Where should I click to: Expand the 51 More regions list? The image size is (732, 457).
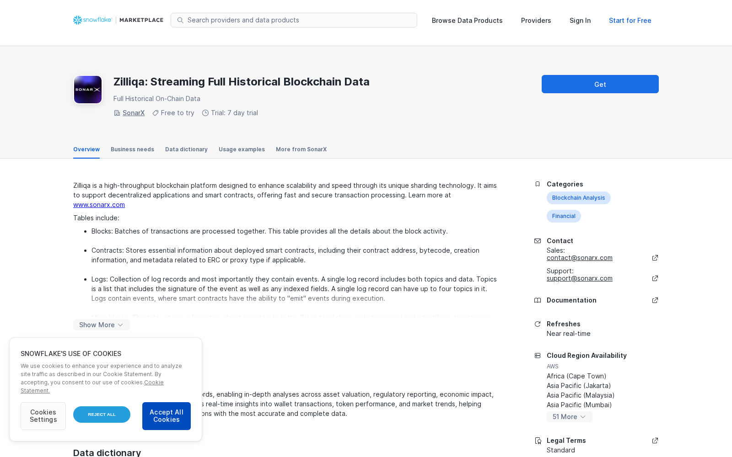[570, 417]
